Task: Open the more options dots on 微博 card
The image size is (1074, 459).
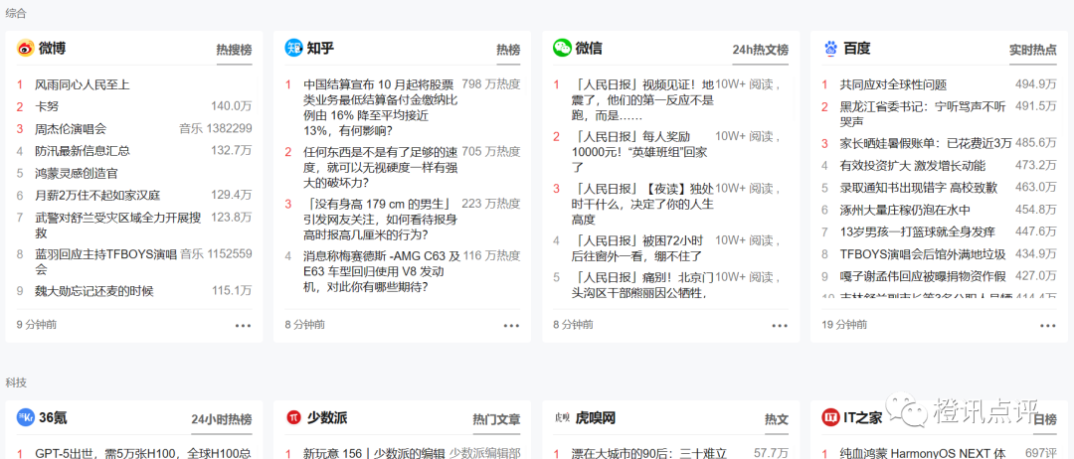Action: [244, 325]
